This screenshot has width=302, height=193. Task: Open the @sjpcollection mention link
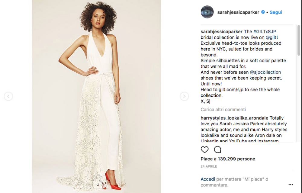tap(265, 72)
